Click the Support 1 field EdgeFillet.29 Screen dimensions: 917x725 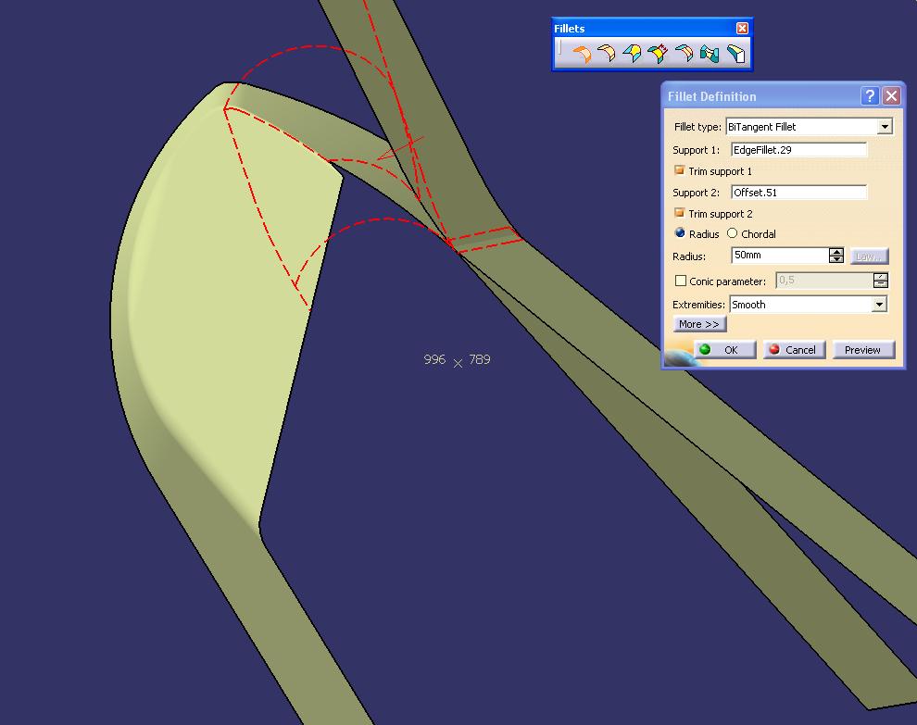[x=798, y=150]
